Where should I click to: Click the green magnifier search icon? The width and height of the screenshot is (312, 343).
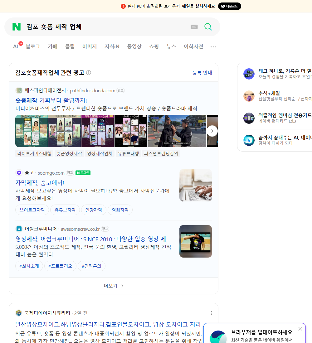pyautogui.click(x=208, y=27)
